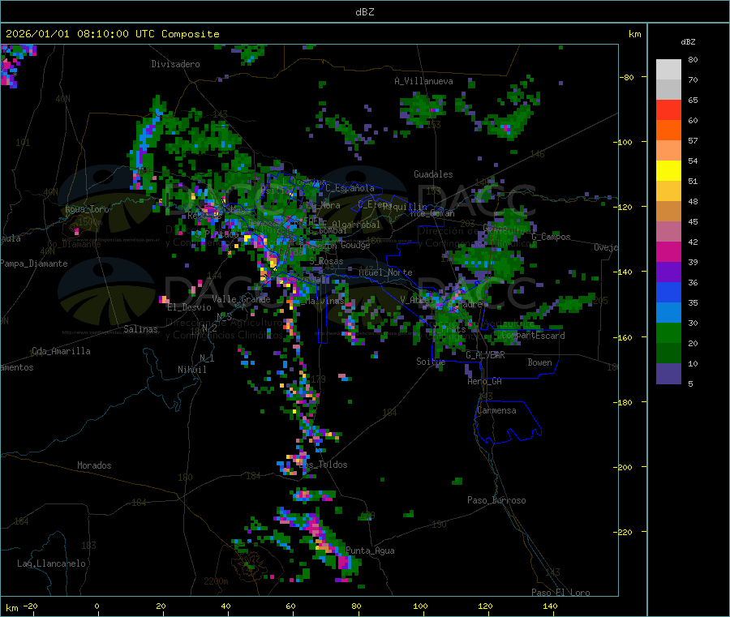The image size is (730, 617).
Task: Click the 0 km horizontal axis tick
Action: pos(97,606)
